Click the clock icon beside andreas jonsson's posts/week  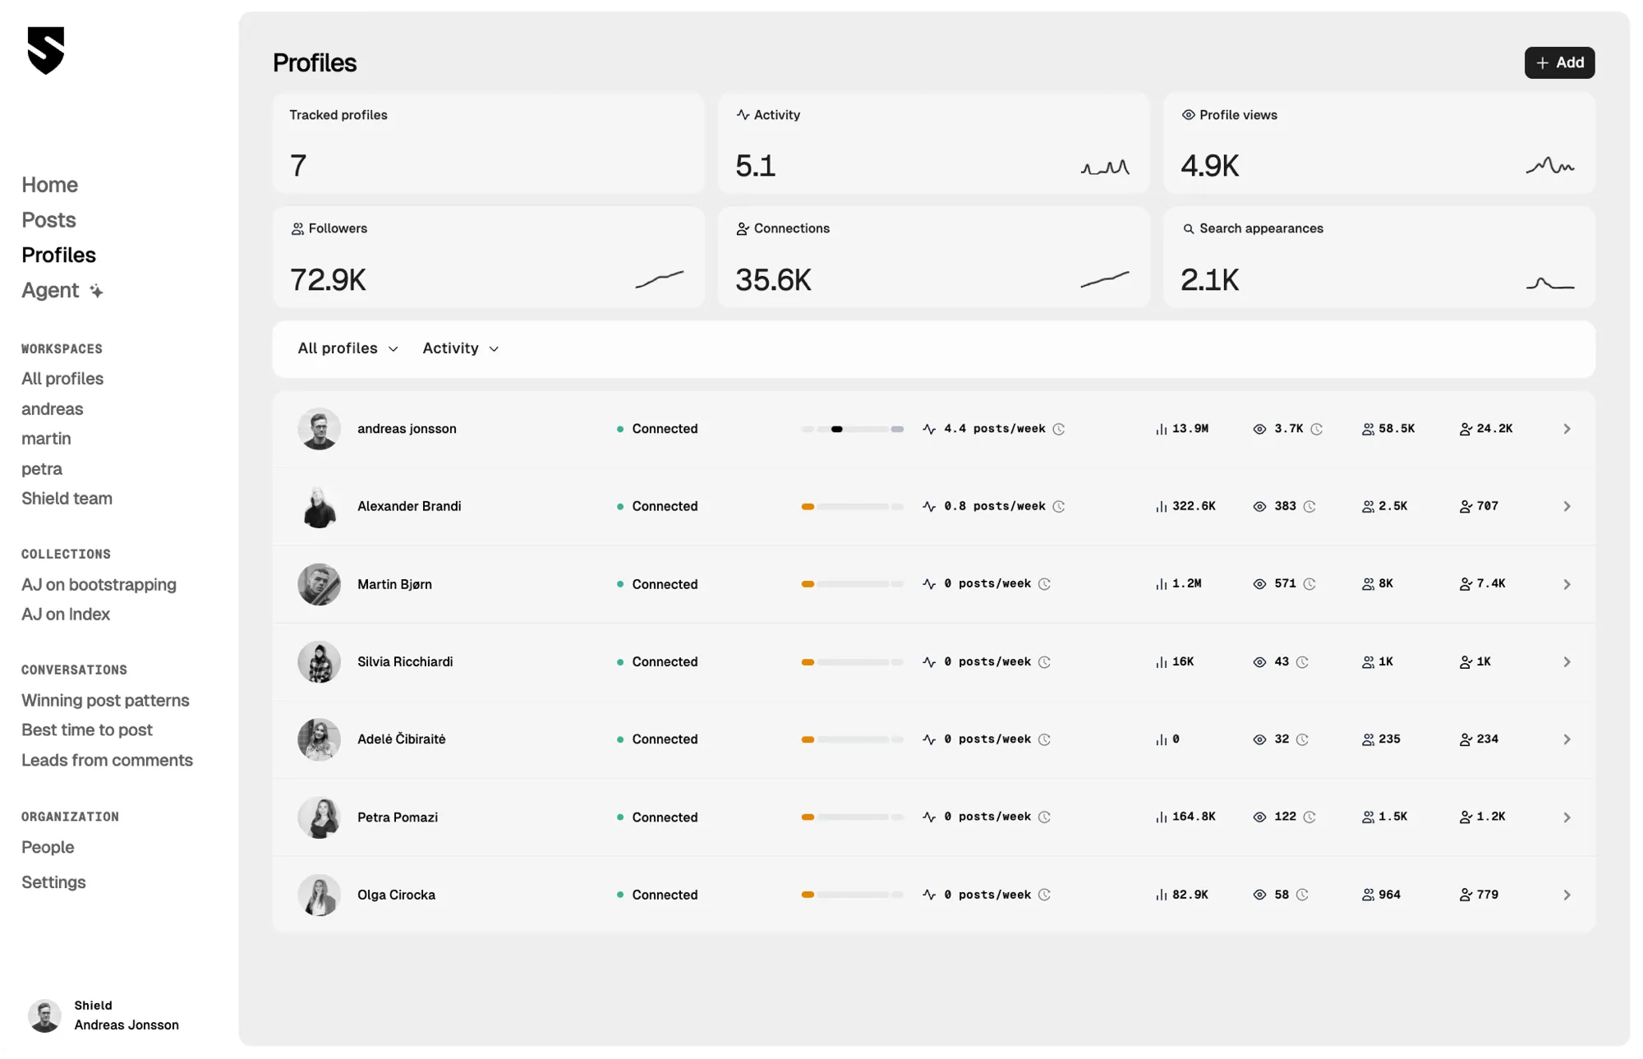pos(1060,429)
